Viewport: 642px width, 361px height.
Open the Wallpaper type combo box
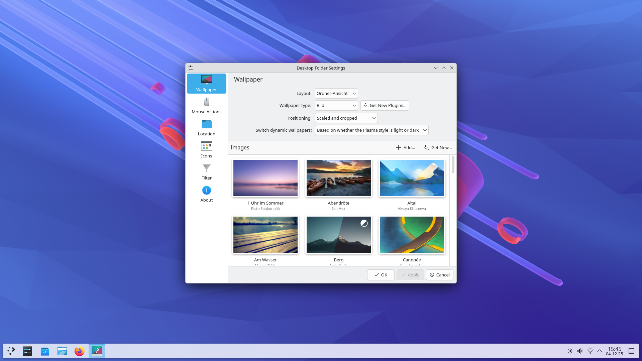click(336, 105)
